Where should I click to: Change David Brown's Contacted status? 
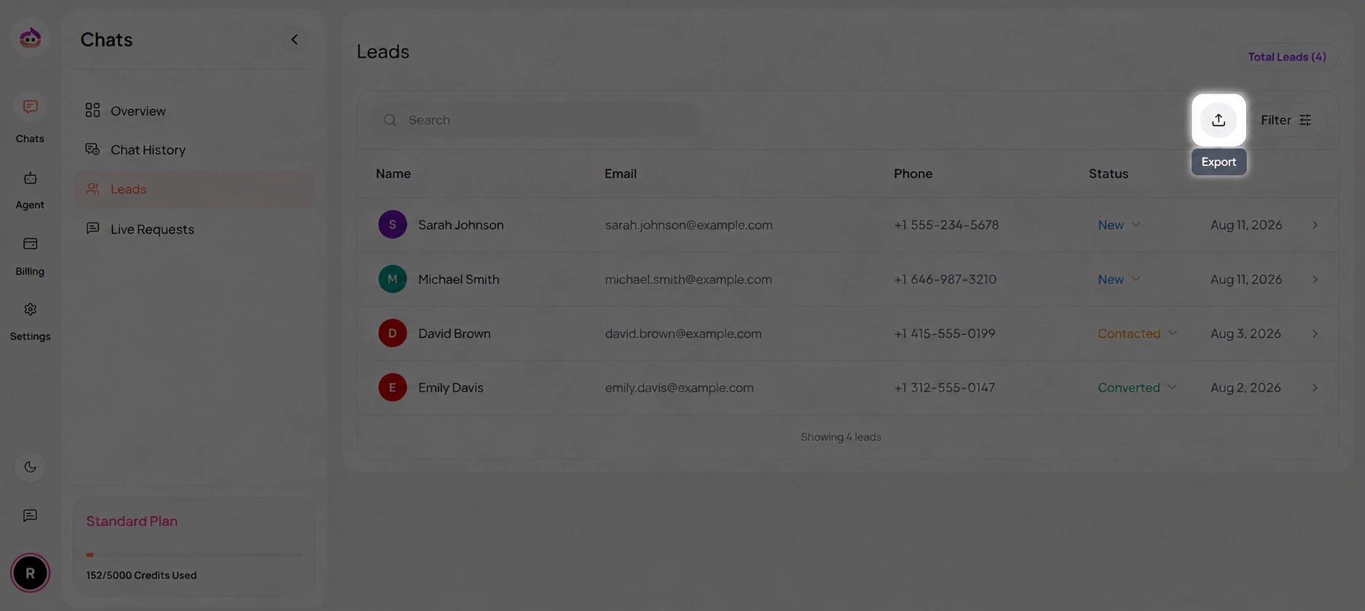pyautogui.click(x=1137, y=334)
